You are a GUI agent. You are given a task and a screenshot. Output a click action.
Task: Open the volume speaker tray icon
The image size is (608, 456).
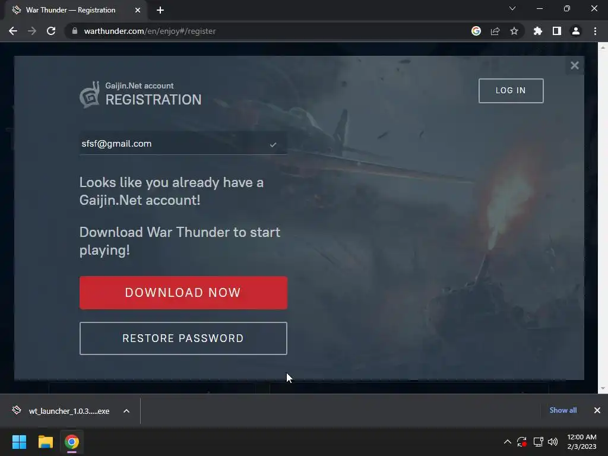tap(553, 442)
